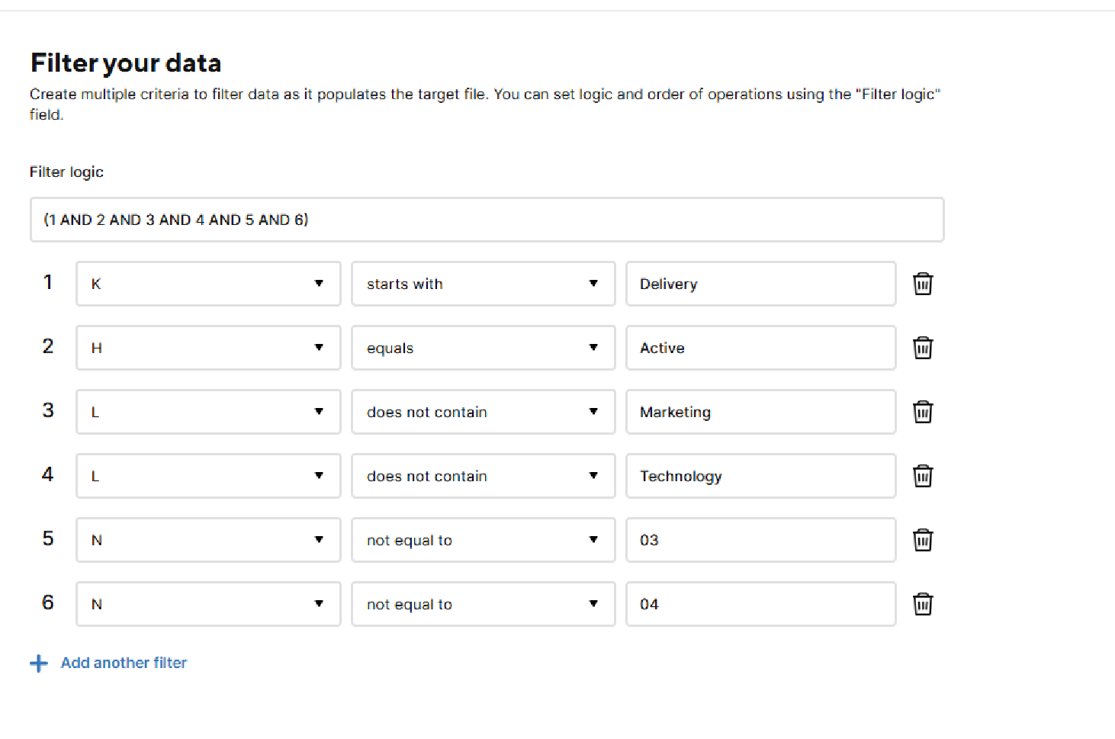Remove the Active filter with trash icon
This screenshot has width=1115, height=739.
(x=922, y=348)
